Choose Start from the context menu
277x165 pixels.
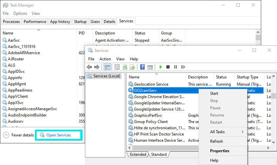tap(214, 93)
